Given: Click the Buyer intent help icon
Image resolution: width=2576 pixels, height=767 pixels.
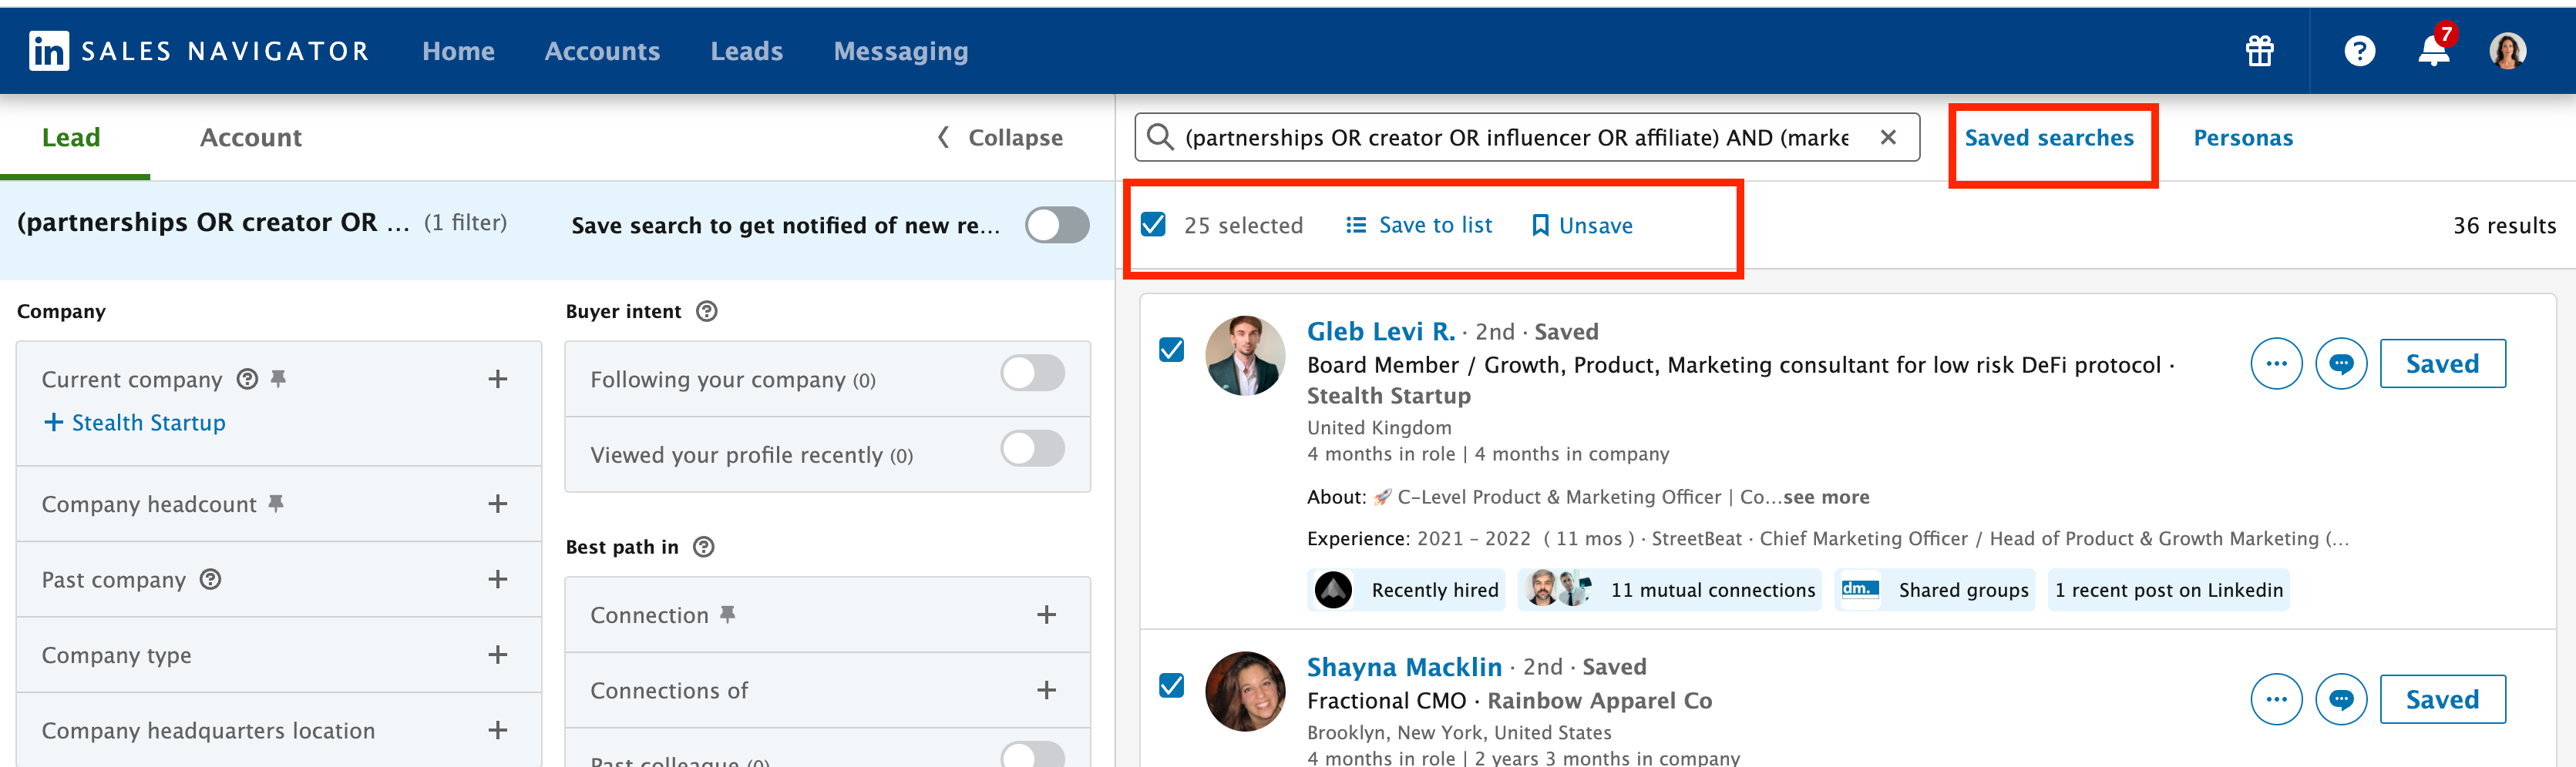Looking at the screenshot, I should (707, 312).
